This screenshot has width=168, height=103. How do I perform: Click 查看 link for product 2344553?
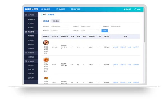(130, 47)
